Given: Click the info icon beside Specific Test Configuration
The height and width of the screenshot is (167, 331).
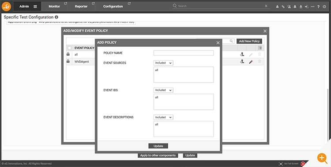Looking at the screenshot, I should coord(56,17).
